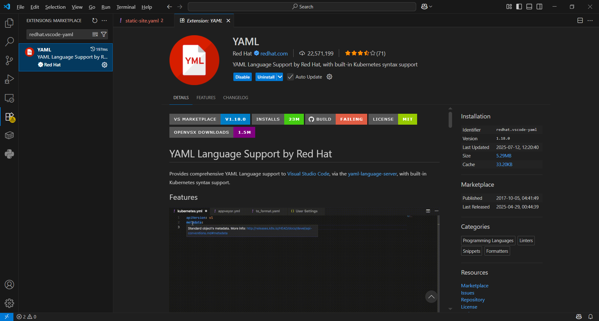Open the Python view in activity bar

pos(9,154)
